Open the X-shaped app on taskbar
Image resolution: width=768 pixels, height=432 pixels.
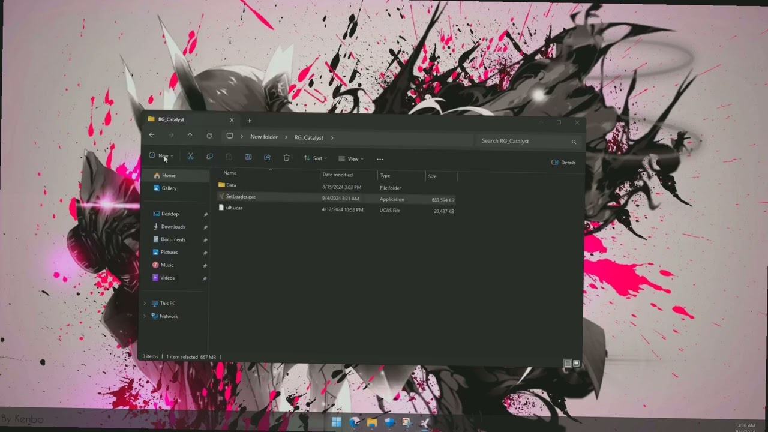click(425, 422)
